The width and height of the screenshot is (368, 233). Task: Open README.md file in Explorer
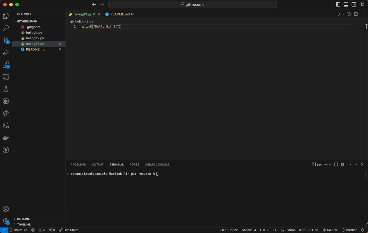click(39, 50)
